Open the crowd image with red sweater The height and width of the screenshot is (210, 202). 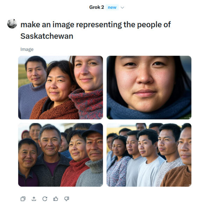61,155
